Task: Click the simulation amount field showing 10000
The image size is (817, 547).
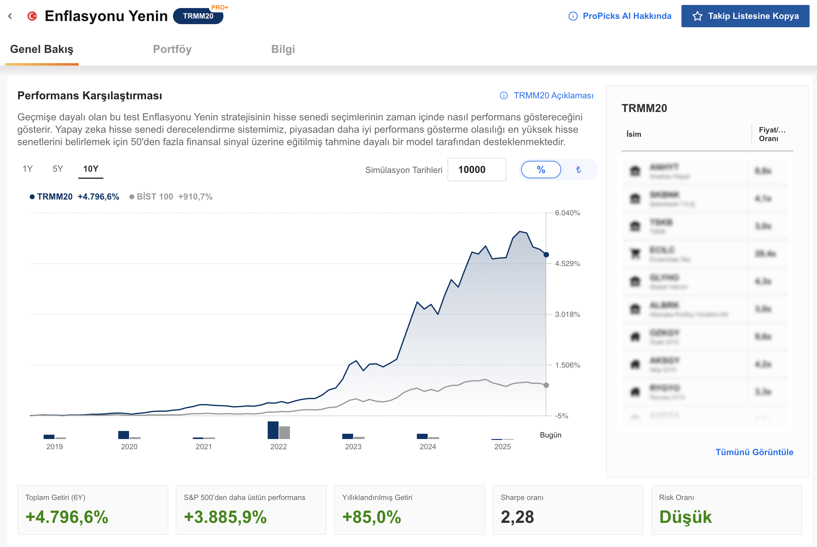Action: [x=477, y=170]
